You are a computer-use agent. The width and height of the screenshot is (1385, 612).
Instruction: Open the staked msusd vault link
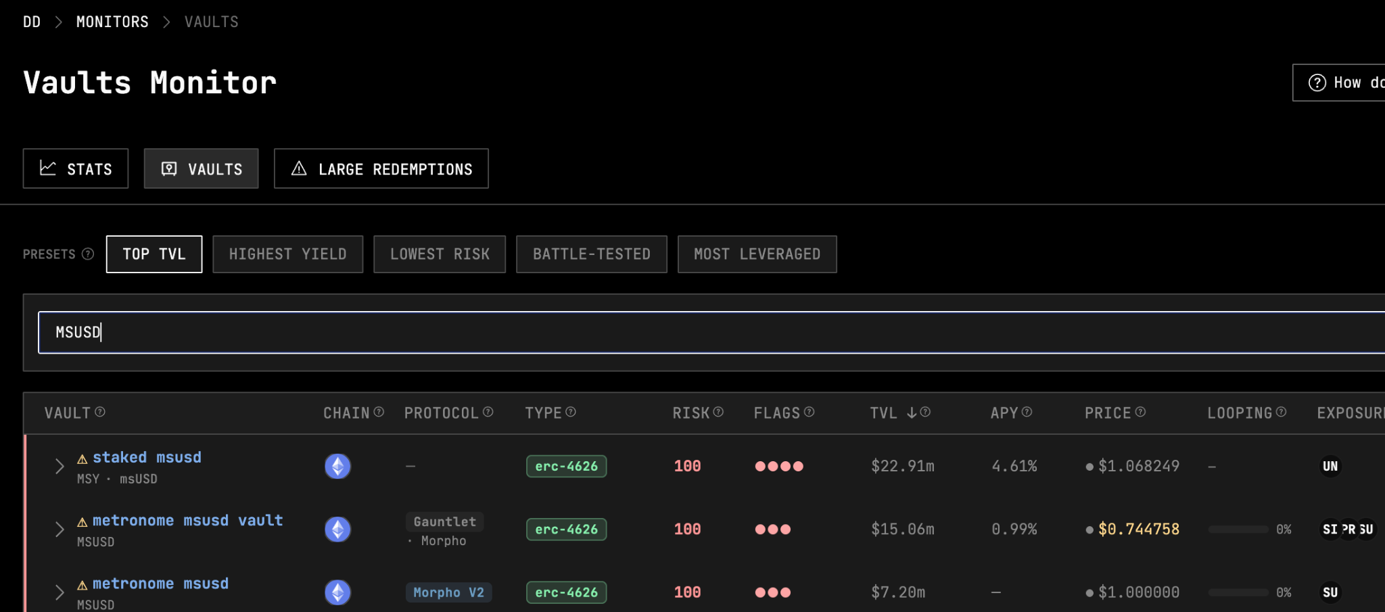click(147, 458)
